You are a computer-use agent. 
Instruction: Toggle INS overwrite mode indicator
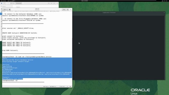point(71,87)
